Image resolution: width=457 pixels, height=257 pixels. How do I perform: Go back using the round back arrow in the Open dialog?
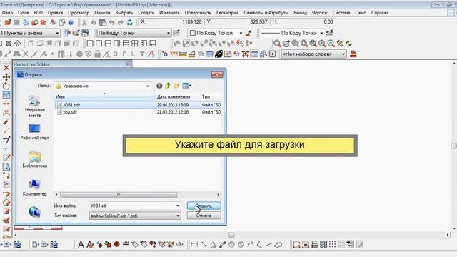click(x=159, y=86)
